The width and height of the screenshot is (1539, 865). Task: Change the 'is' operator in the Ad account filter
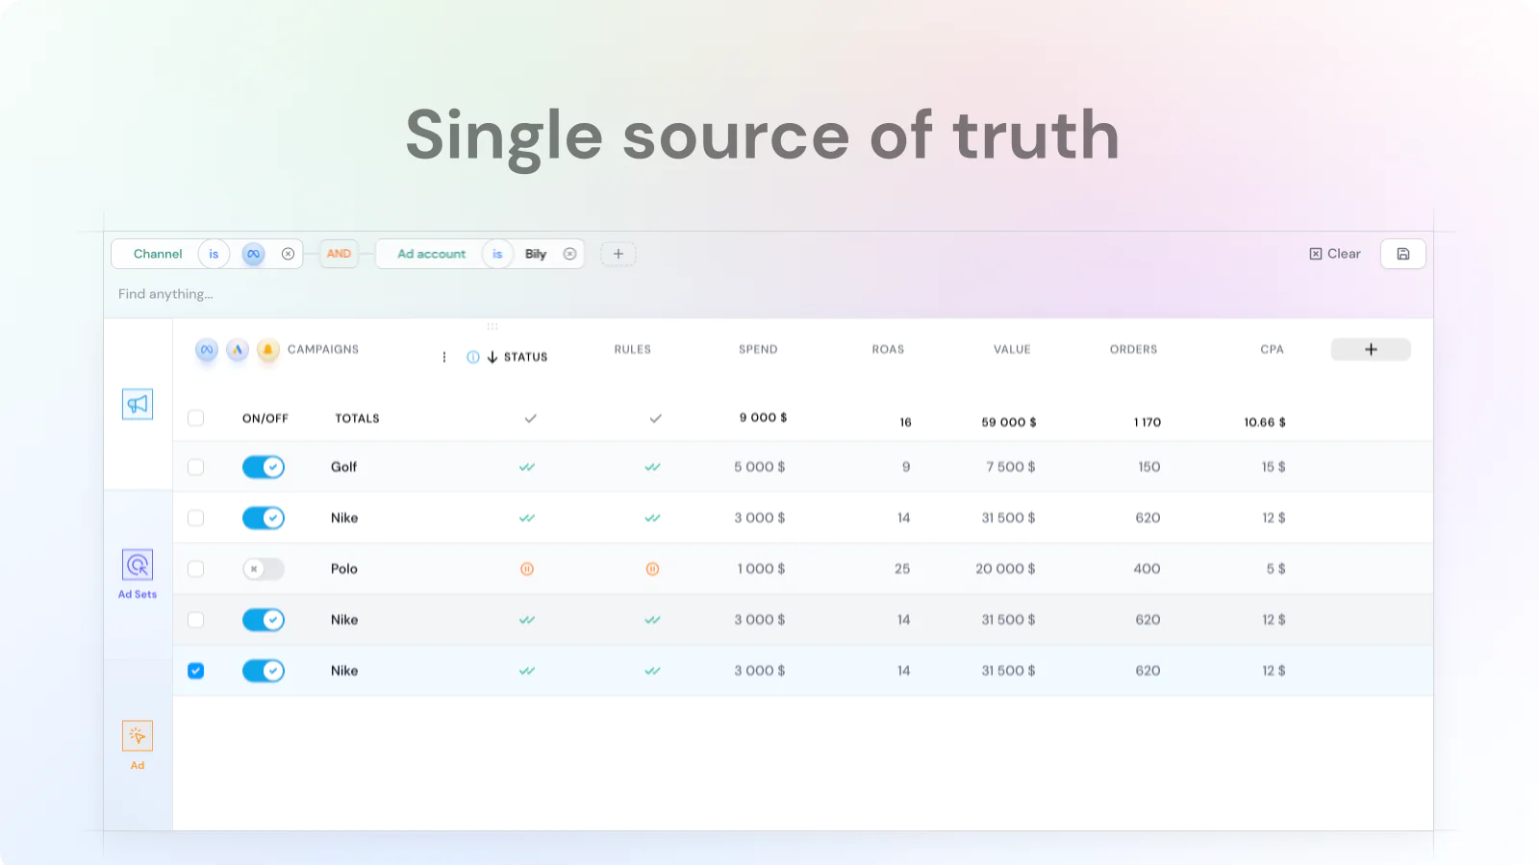click(x=497, y=254)
